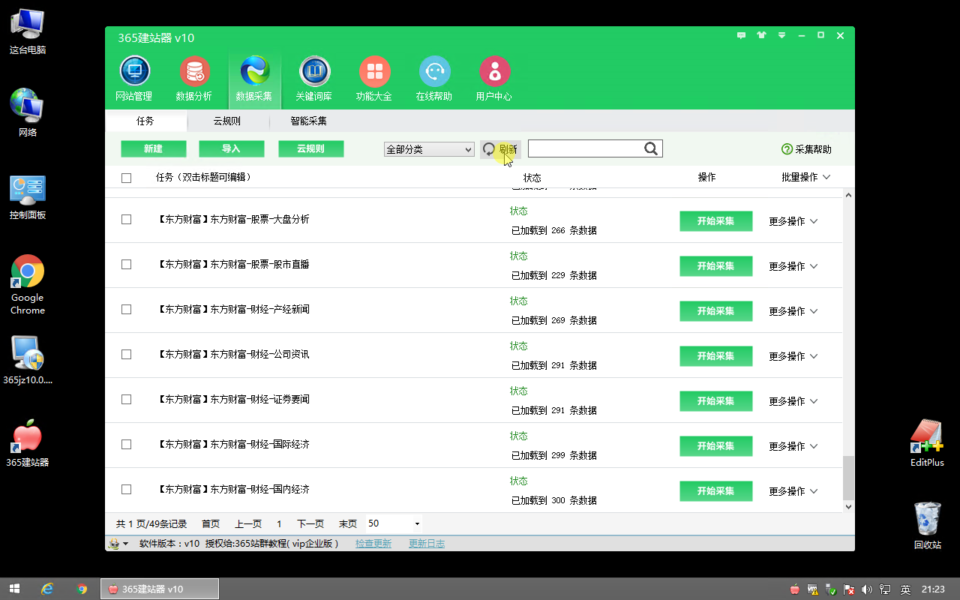Go to 末页 in pagination
The width and height of the screenshot is (960, 600).
pos(348,523)
